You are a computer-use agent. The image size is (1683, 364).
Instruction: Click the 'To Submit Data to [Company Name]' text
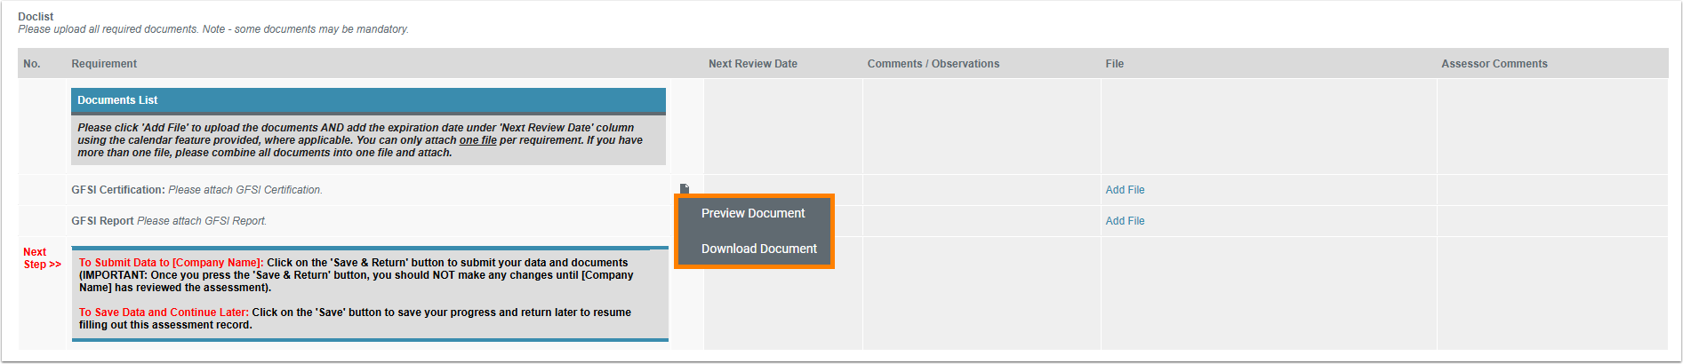pos(171,263)
